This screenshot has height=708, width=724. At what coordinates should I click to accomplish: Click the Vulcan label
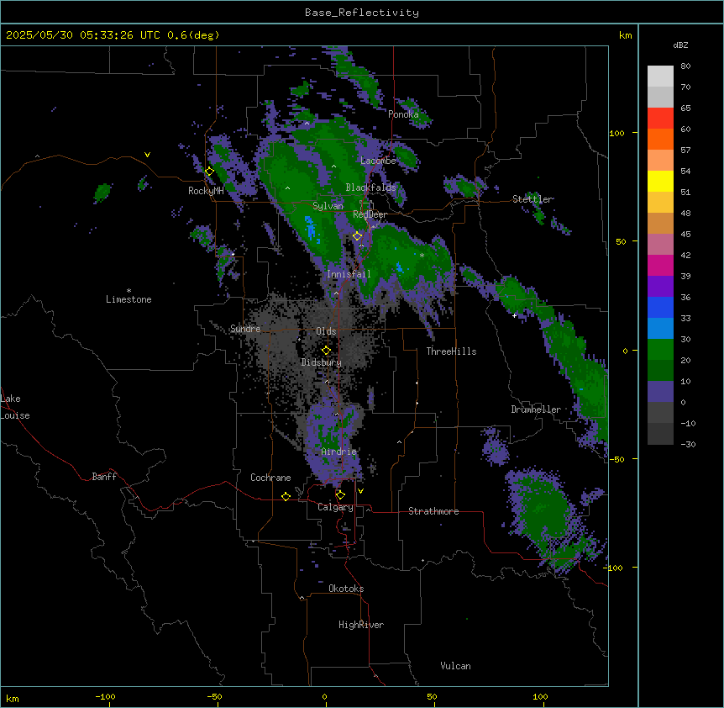455,666
